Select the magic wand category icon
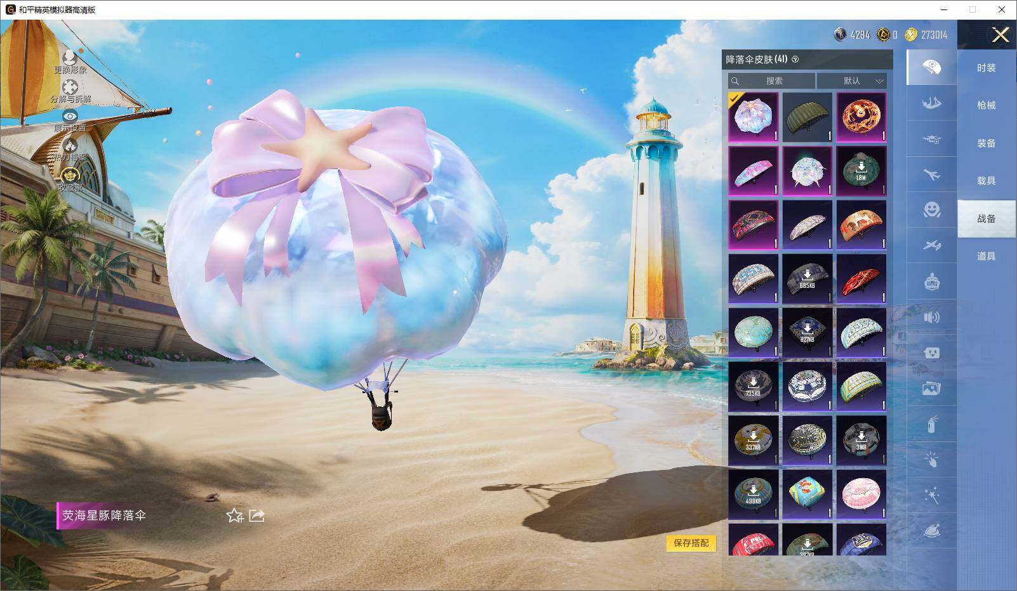 931,495
